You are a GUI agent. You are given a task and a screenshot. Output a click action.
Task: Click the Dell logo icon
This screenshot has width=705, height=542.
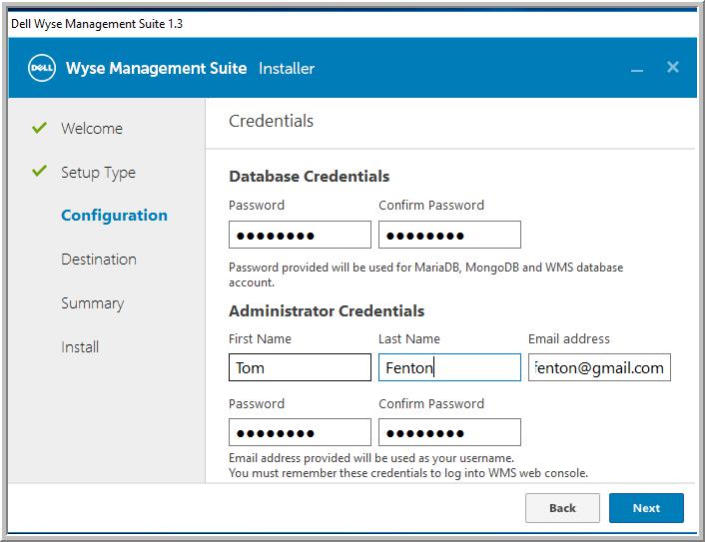pyautogui.click(x=42, y=68)
